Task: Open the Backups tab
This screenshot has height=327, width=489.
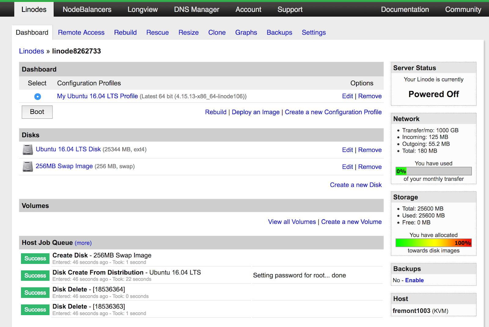Action: pos(279,32)
